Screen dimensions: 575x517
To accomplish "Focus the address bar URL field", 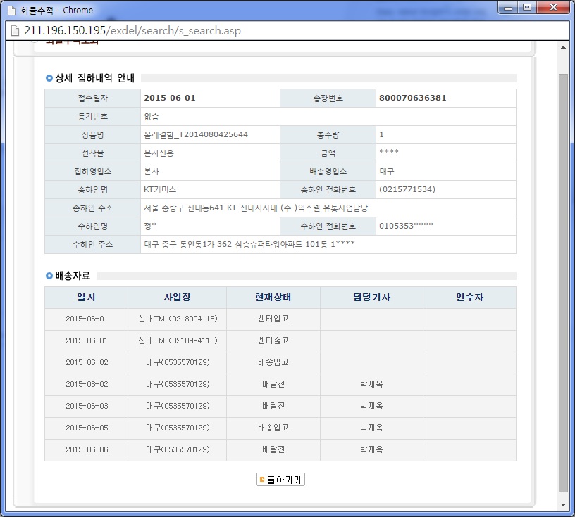I will (x=282, y=31).
